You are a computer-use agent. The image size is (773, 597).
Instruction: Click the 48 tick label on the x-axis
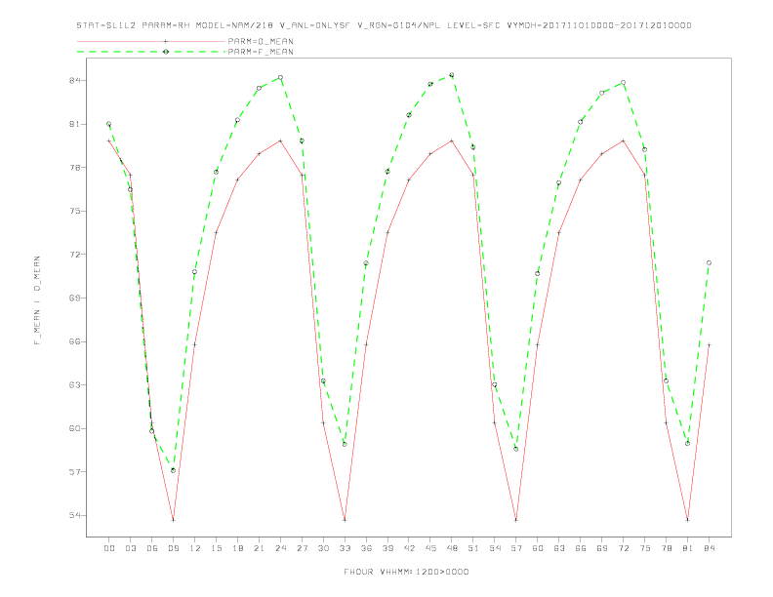tap(452, 548)
